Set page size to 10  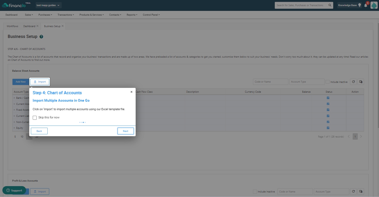[22, 137]
